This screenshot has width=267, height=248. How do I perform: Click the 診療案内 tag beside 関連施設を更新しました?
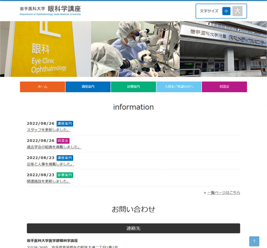pos(65,175)
